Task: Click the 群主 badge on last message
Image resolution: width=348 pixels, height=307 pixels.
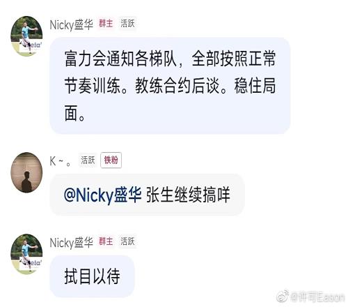Action: [106, 241]
